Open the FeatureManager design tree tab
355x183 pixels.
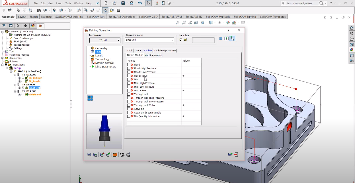tap(3, 26)
